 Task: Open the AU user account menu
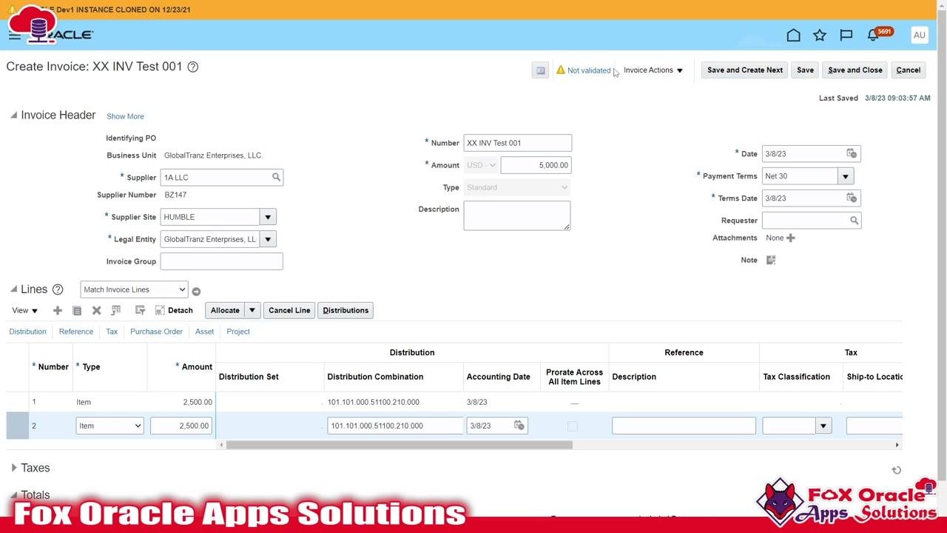(919, 35)
